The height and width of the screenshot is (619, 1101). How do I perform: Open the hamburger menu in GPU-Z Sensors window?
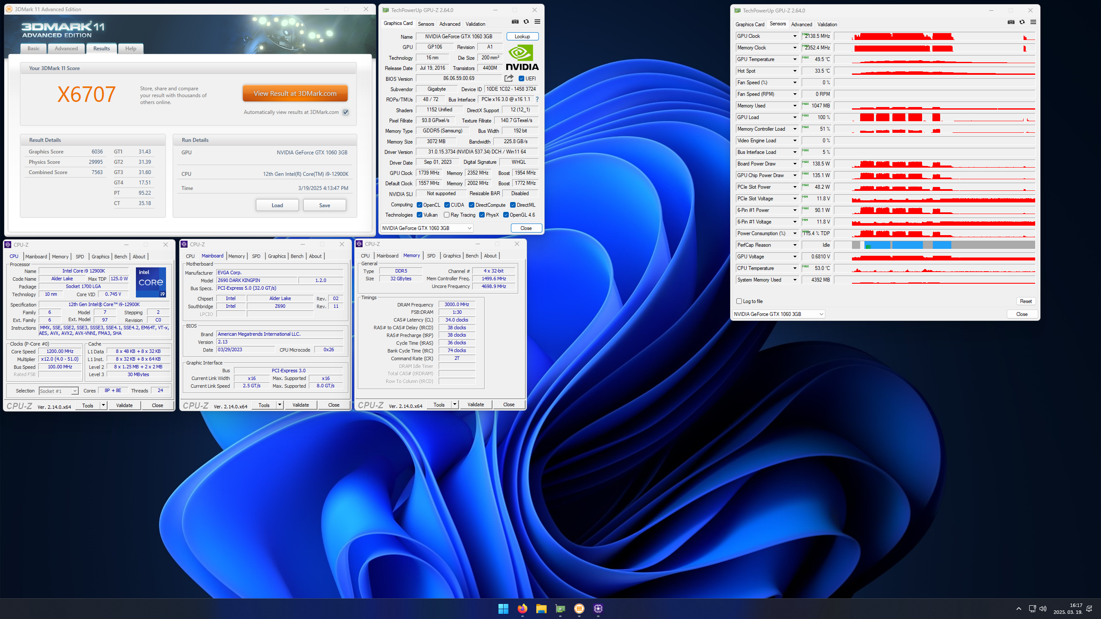pos(1033,22)
